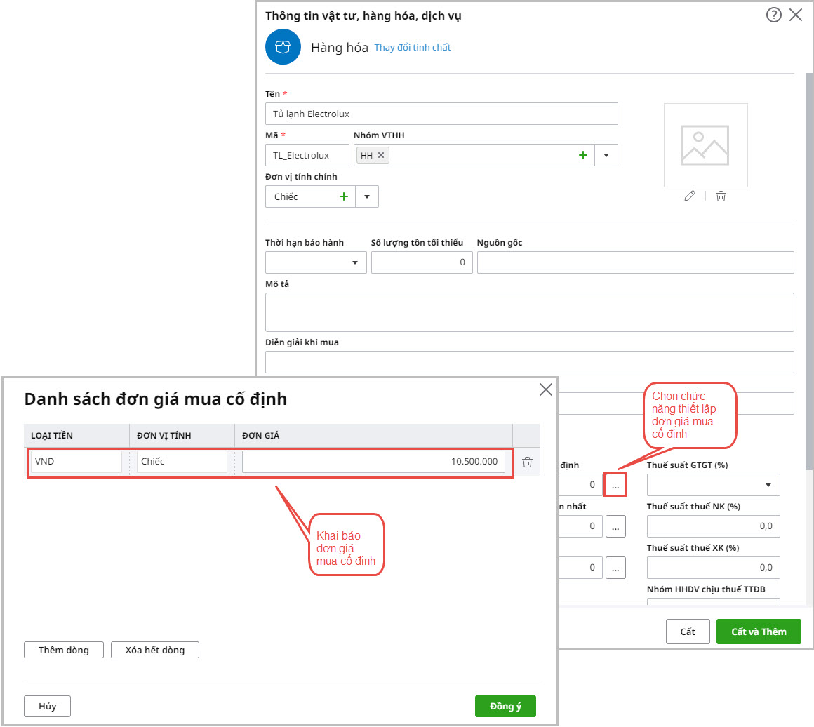The width and height of the screenshot is (814, 727).
Task: Confirm with the Đồng ý button
Action: coord(505,706)
